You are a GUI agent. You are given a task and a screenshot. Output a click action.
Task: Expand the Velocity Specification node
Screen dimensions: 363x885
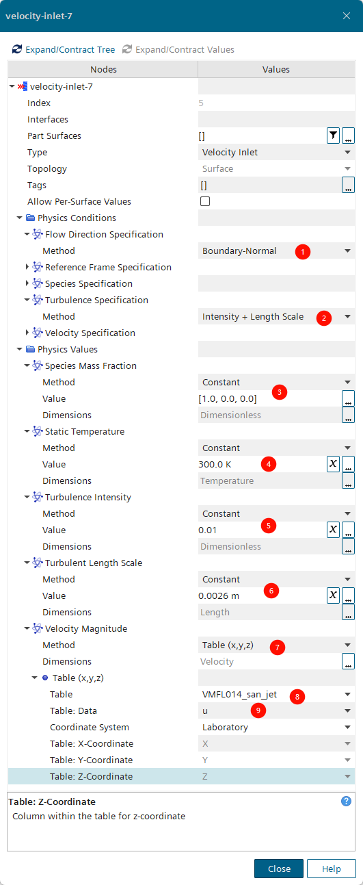pyautogui.click(x=27, y=333)
